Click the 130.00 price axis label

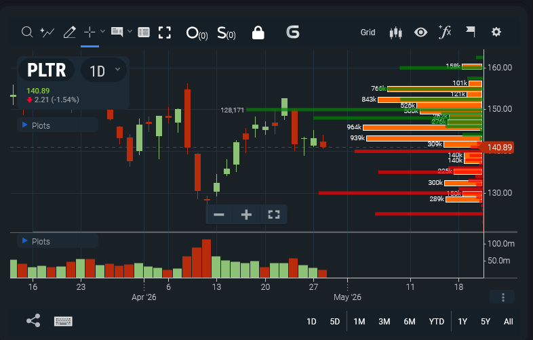500,193
